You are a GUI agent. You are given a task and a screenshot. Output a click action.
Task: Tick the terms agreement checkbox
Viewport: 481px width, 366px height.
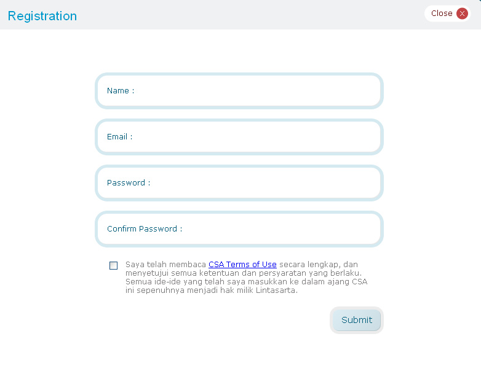pyautogui.click(x=114, y=265)
